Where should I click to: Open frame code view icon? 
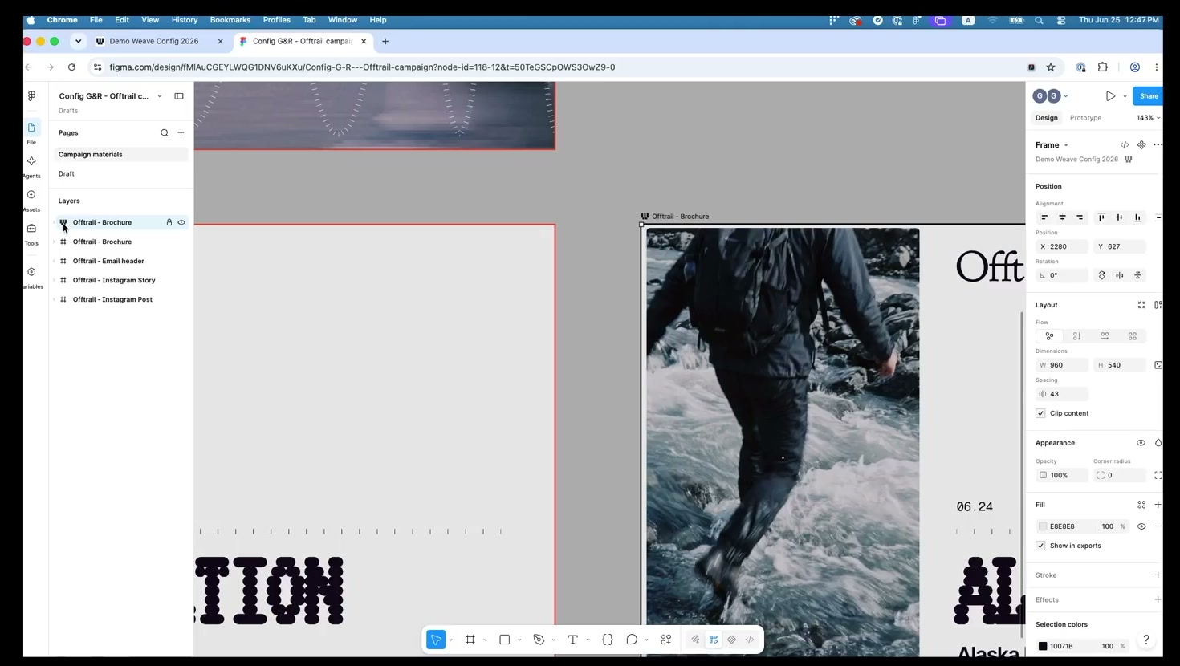point(1125,145)
